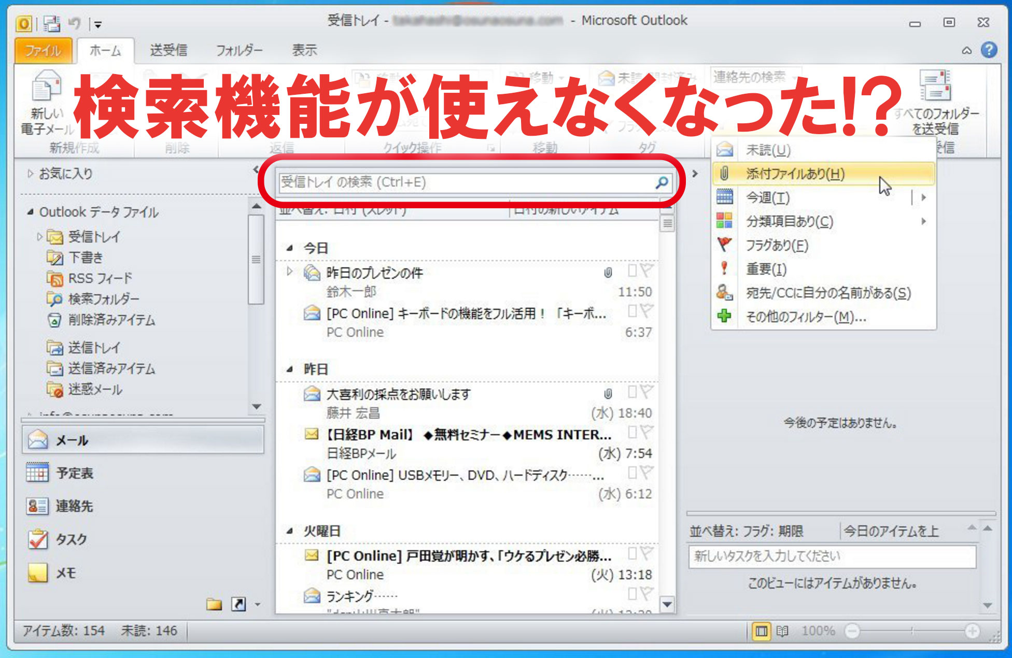The image size is (1012, 658).
Task: Collapse the Outlook データ ファイル tree
Action: 30,212
